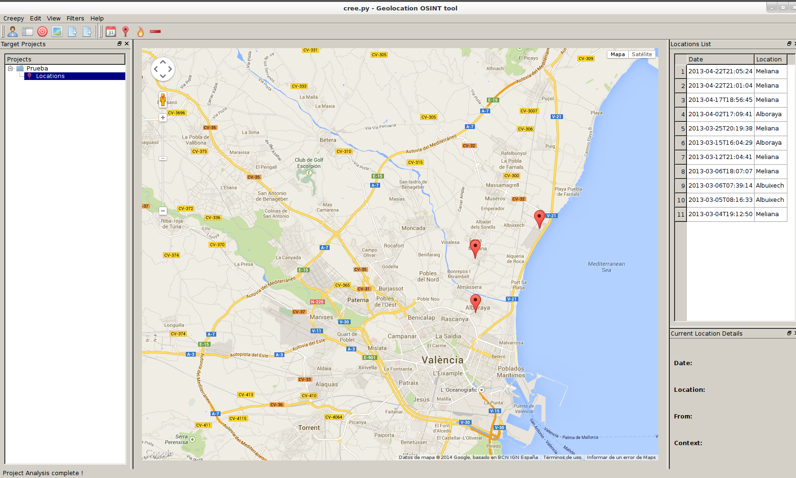
Task: Click the person profile toolbar icon
Action: pos(12,31)
